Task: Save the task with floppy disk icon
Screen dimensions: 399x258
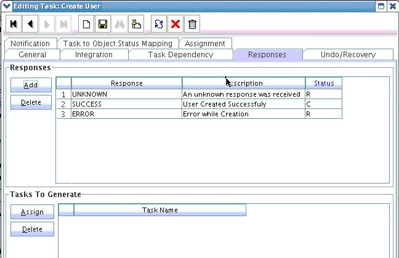Action: coord(103,24)
